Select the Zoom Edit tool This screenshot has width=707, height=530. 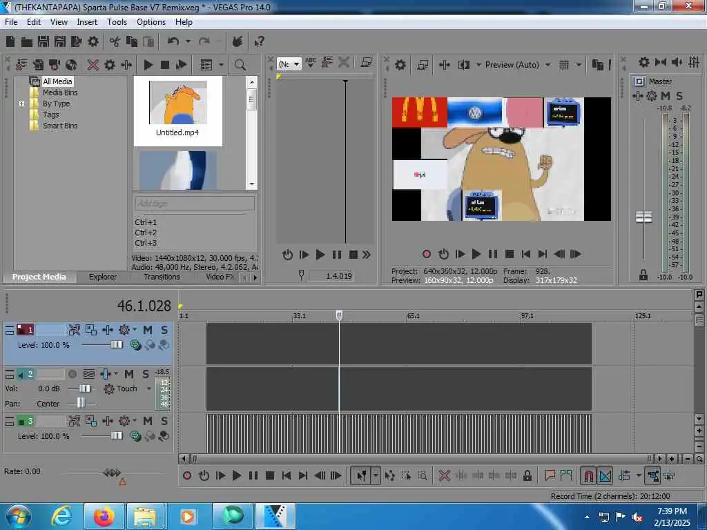coord(423,475)
